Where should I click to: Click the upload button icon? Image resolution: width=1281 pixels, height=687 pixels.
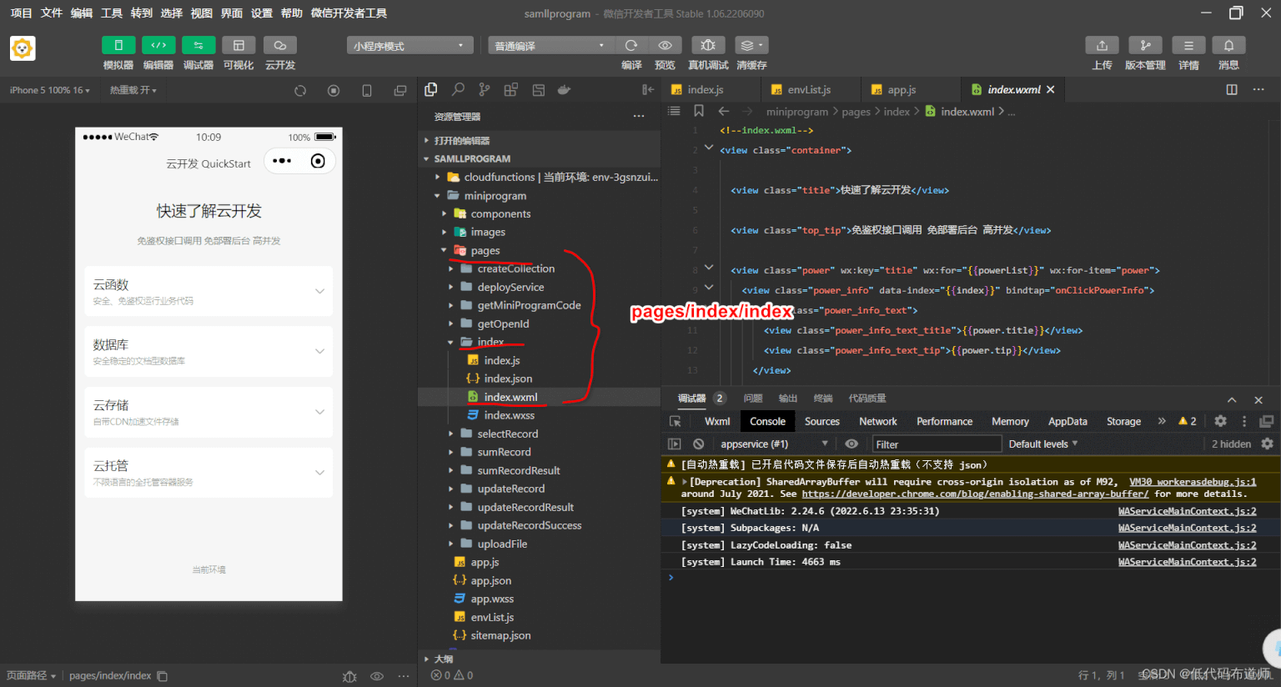(1102, 45)
